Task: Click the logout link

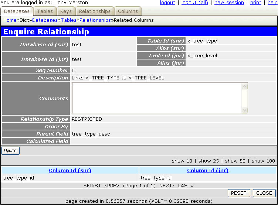Action: point(167,3)
